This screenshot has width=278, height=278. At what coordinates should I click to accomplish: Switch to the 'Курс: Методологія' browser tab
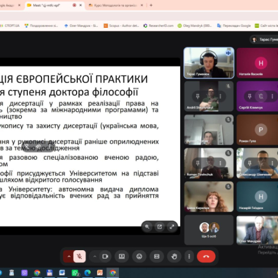[x=115, y=5]
